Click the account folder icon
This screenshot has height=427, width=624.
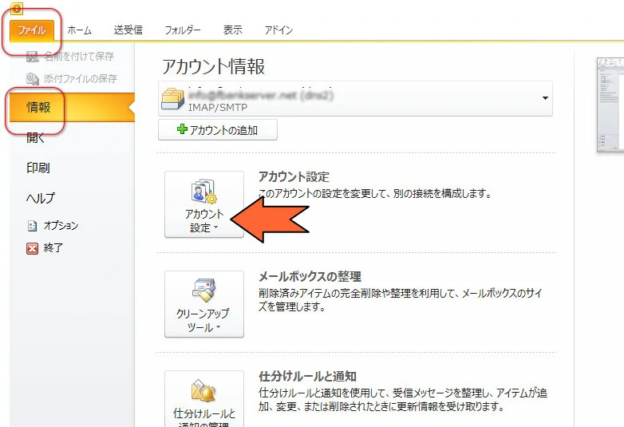(x=172, y=99)
